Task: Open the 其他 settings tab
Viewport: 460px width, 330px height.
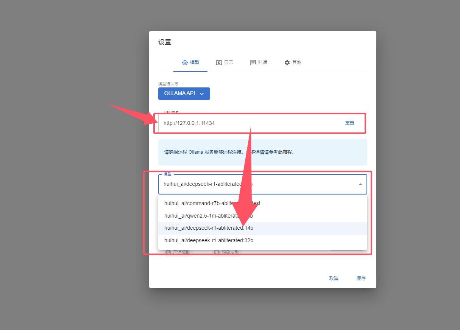Action: pyautogui.click(x=293, y=62)
